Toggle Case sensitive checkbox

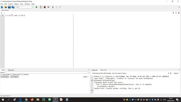1,75
